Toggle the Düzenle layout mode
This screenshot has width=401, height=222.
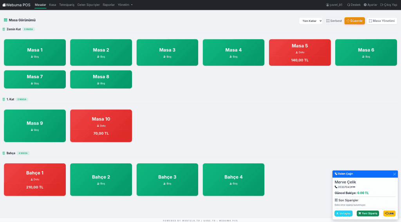[354, 21]
